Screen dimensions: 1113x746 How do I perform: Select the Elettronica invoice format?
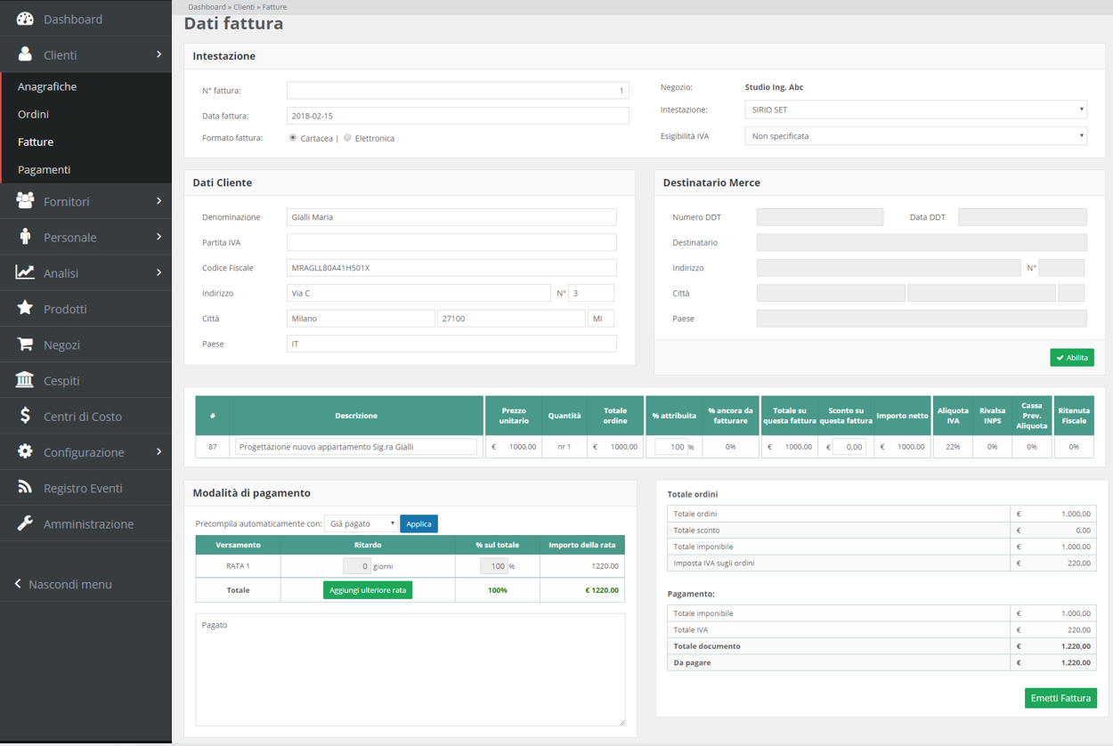point(347,138)
